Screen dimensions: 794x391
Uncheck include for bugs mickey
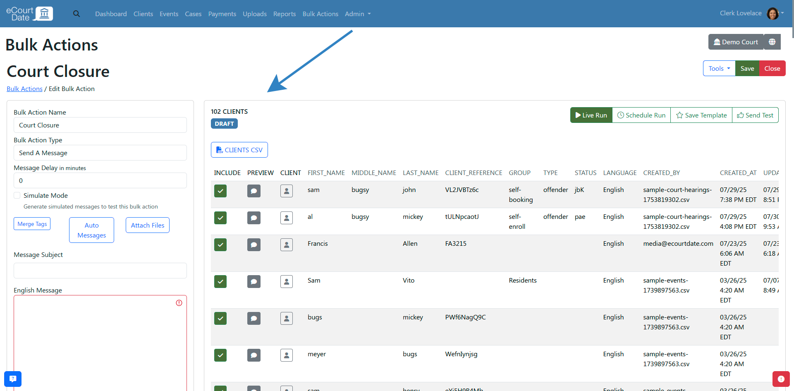220,318
